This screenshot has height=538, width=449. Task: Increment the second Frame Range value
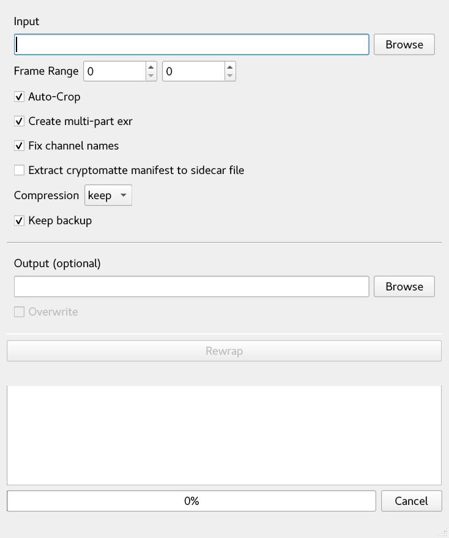(x=229, y=67)
